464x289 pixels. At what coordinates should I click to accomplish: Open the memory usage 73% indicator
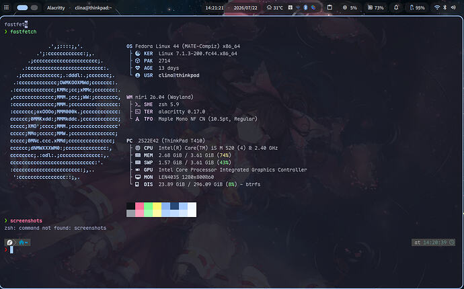click(375, 7)
